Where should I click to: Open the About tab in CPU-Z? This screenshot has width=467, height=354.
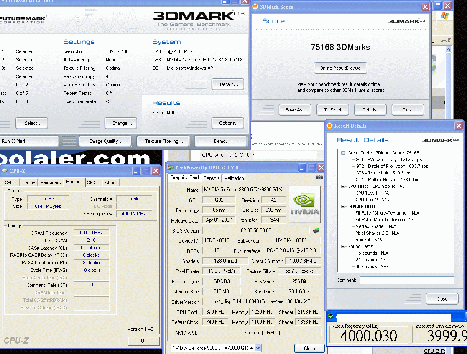[111, 182]
